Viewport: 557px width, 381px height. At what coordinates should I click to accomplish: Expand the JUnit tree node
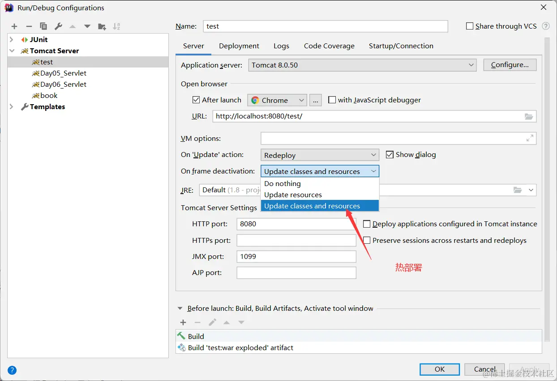tap(12, 40)
